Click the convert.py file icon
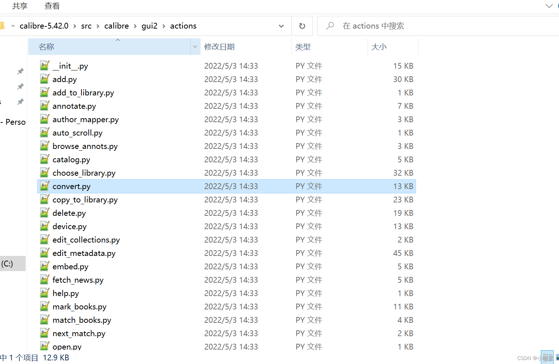 [45, 186]
